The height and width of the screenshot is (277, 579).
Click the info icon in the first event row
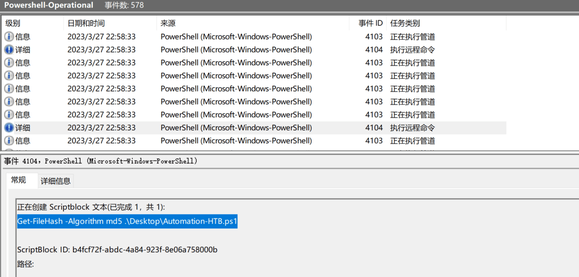pyautogui.click(x=9, y=37)
